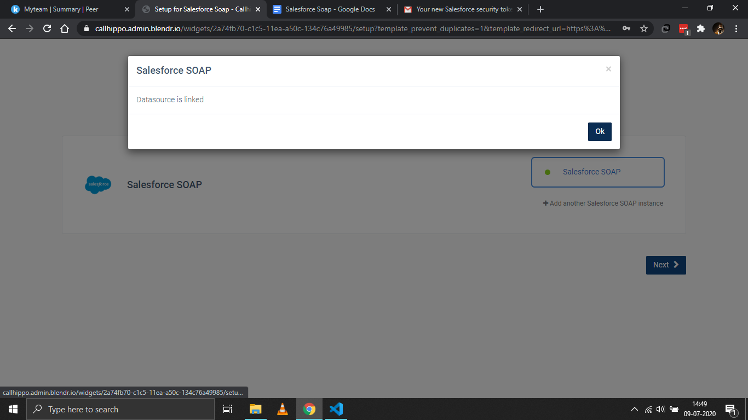Open File Explorer from taskbar
The height and width of the screenshot is (420, 748).
255,409
